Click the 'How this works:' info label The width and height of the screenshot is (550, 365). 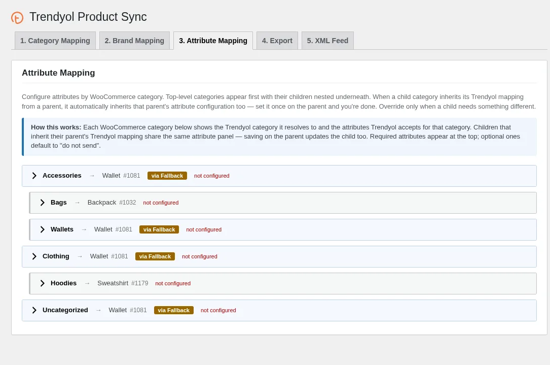[x=56, y=127]
